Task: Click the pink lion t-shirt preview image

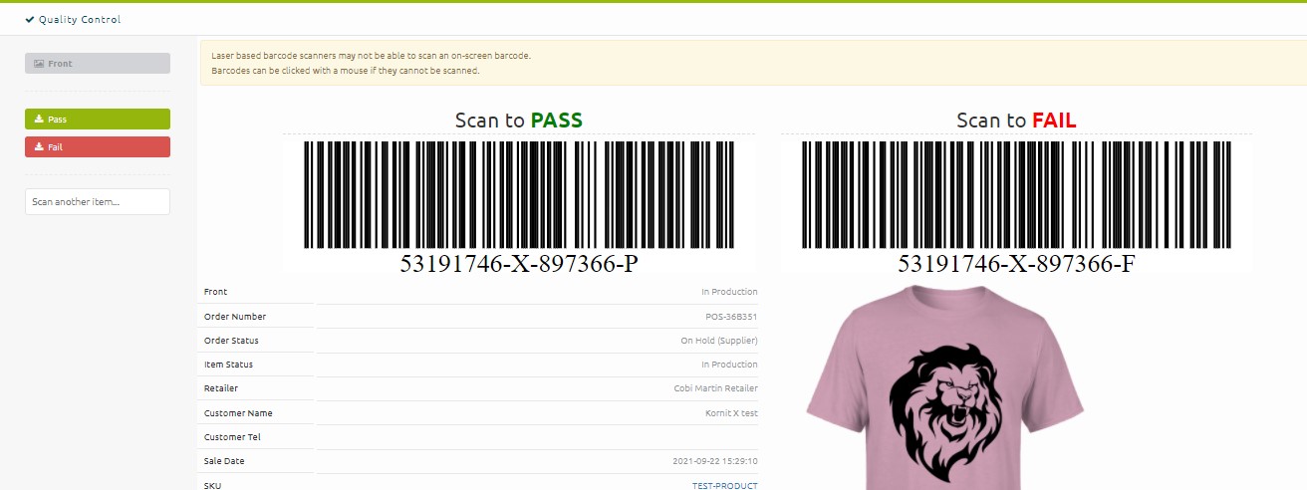Action: [x=944, y=388]
